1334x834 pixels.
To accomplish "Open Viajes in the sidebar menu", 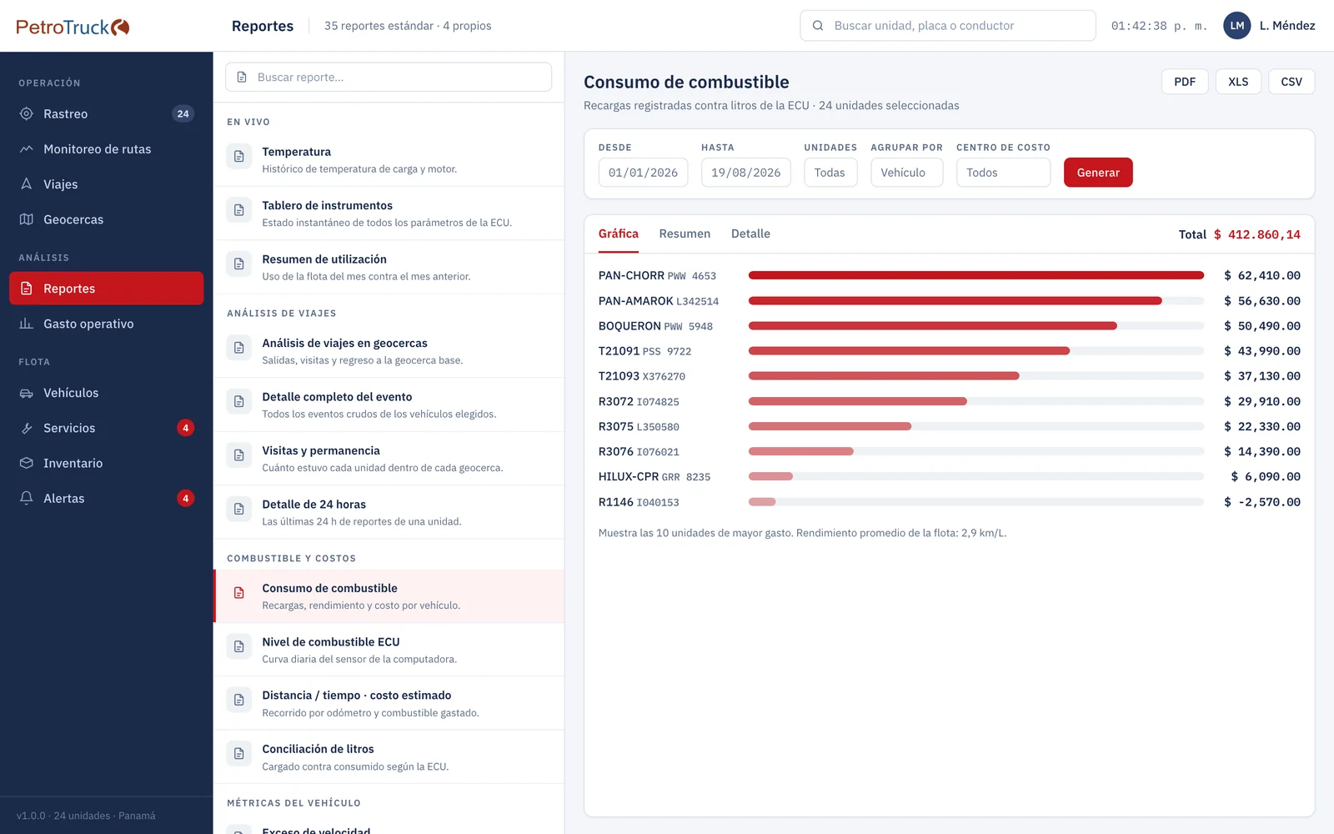I will pyautogui.click(x=106, y=183).
